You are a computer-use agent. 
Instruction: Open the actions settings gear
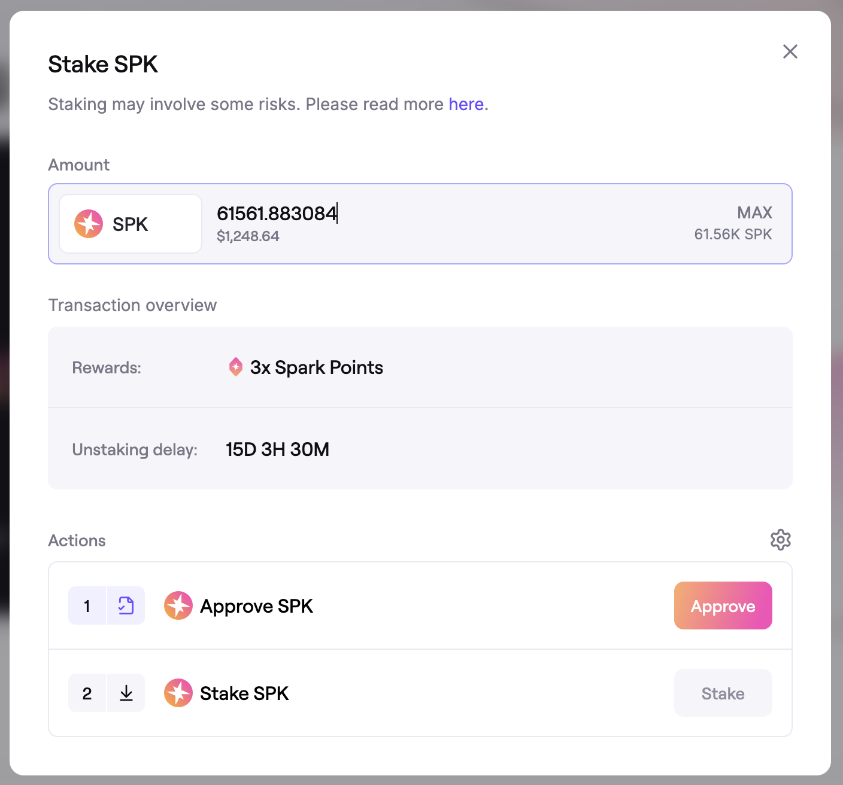[780, 540]
